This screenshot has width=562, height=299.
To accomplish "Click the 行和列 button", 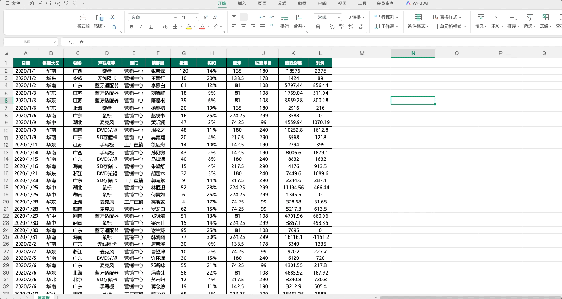I will pos(386,17).
